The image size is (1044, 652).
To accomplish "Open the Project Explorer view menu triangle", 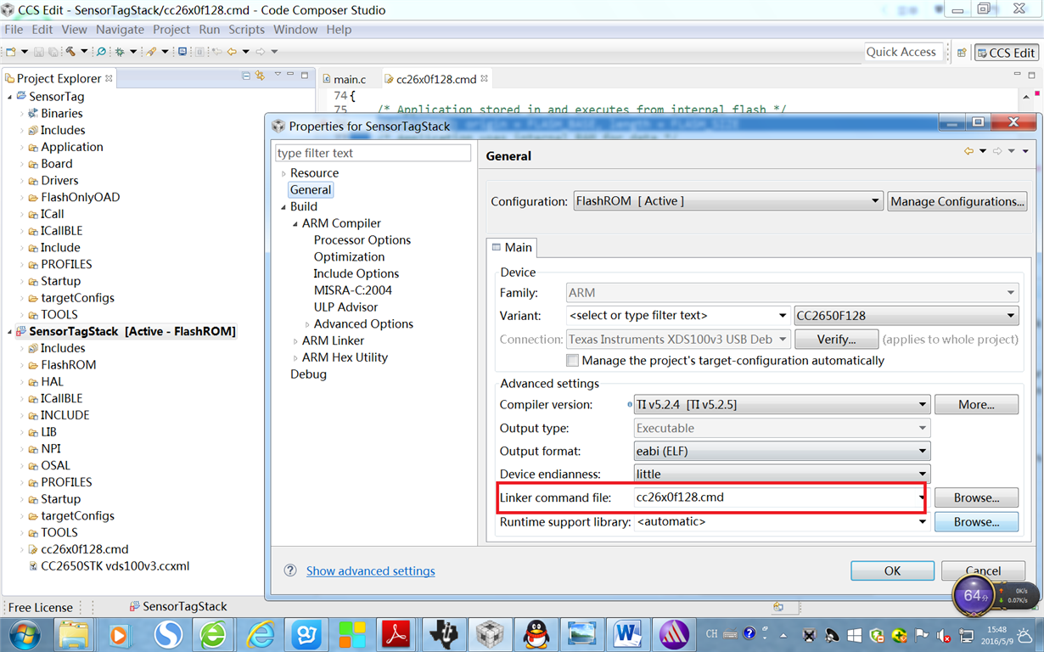I will (278, 75).
